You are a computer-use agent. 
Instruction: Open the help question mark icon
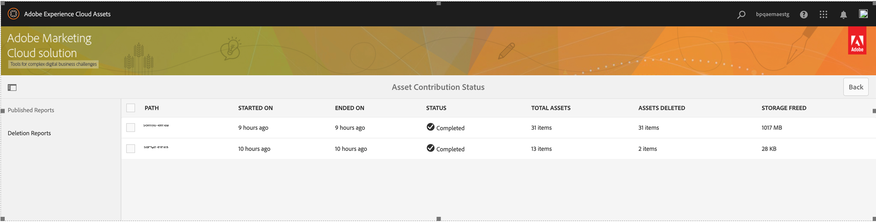click(x=804, y=15)
